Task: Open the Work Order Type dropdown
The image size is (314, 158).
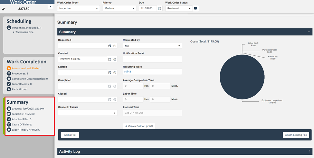Action: tap(78, 9)
